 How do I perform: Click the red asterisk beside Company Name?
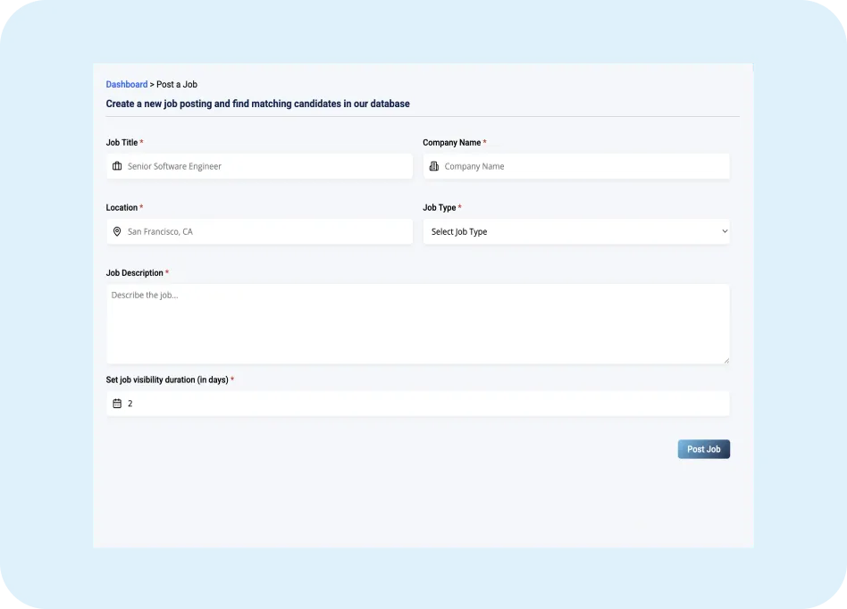483,142
